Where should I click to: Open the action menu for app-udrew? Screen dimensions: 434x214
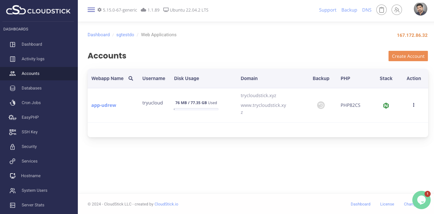[x=414, y=105]
